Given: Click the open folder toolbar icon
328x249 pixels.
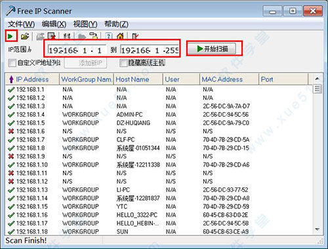Looking at the screenshot, I should point(25,36).
